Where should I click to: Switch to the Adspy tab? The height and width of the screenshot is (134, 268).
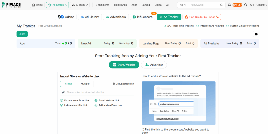pyautogui.click(x=66, y=17)
